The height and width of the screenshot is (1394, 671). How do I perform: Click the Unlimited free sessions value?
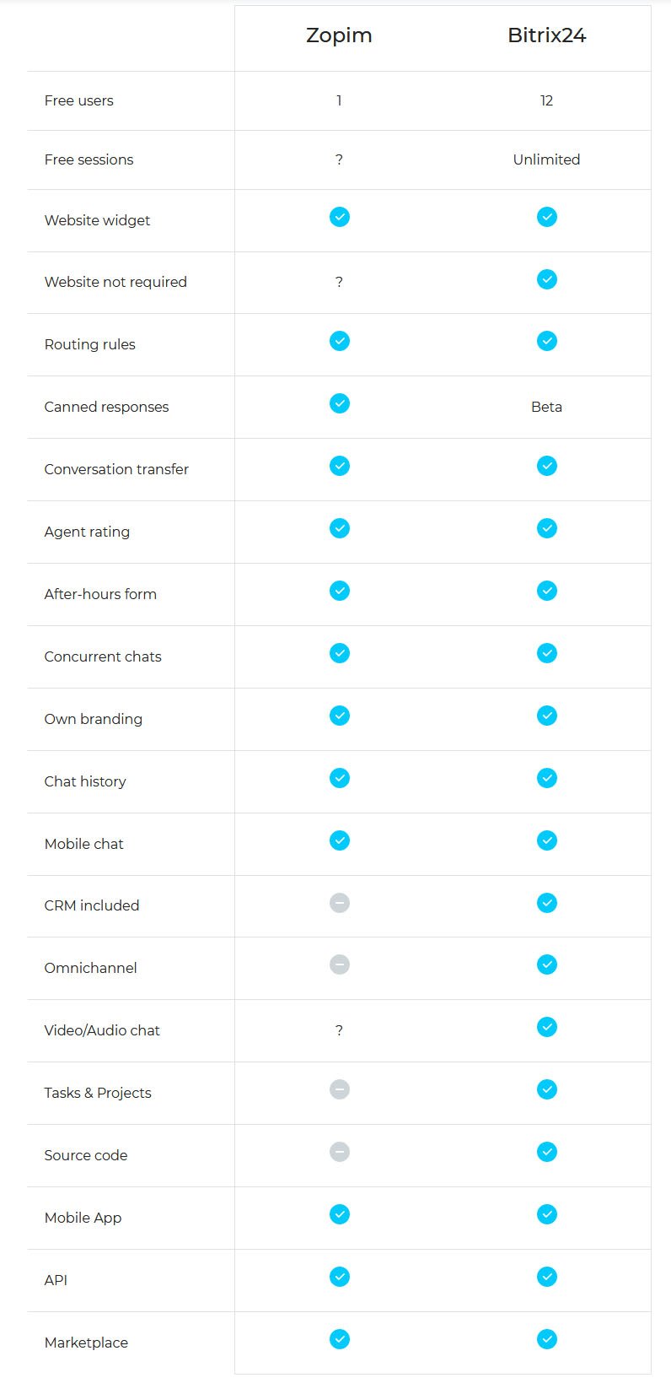pyautogui.click(x=546, y=159)
